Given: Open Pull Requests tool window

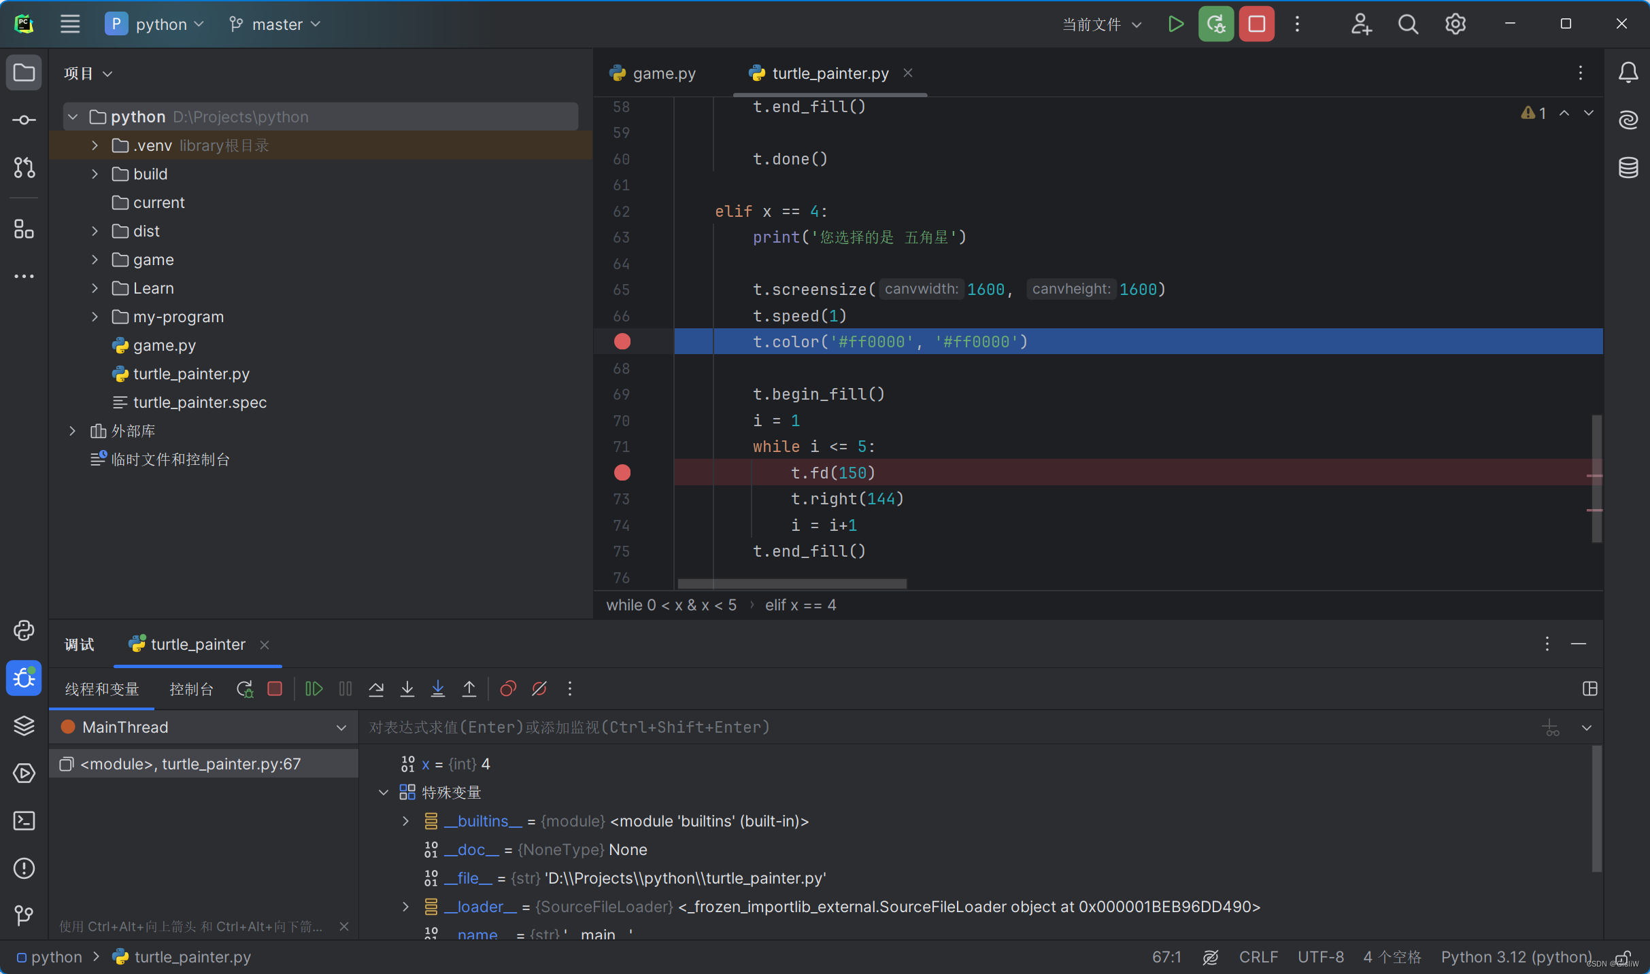Looking at the screenshot, I should pos(24,168).
